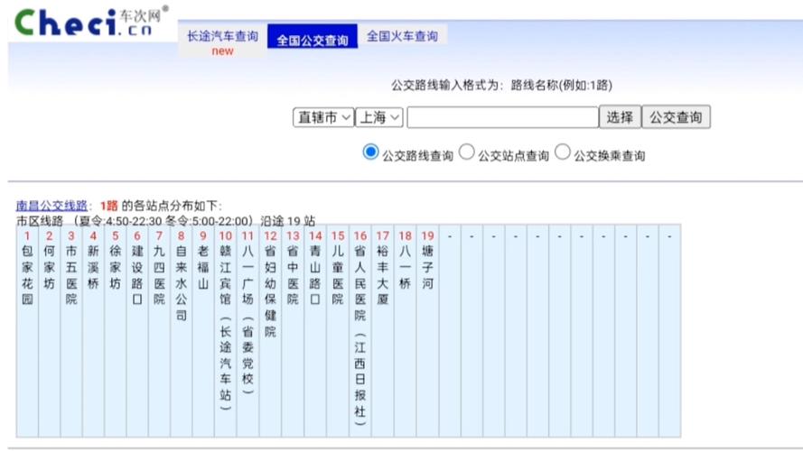Choose the 公交站点查询 radio option
The width and height of the screenshot is (803, 451).
click(x=466, y=152)
